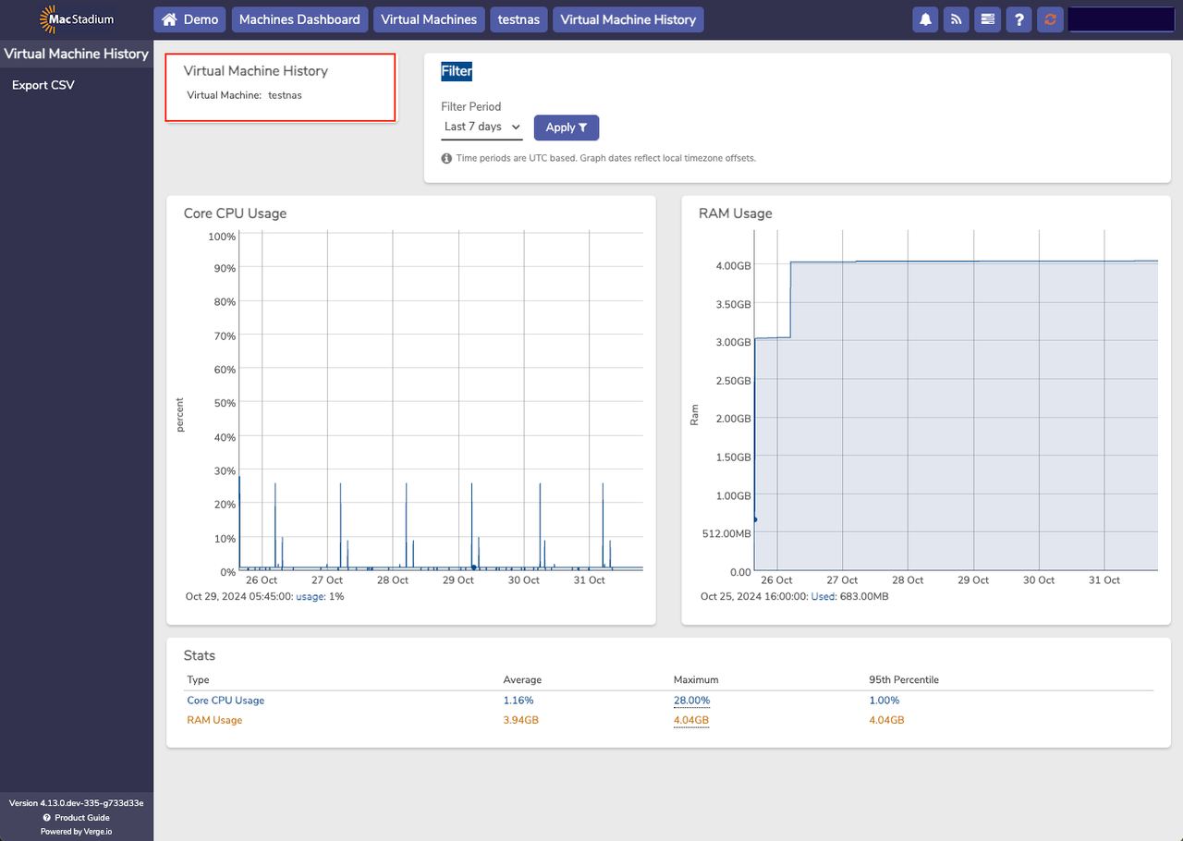Screen dimensions: 1183x841
Task: Click Export CSV in the sidebar
Action: pyautogui.click(x=43, y=85)
